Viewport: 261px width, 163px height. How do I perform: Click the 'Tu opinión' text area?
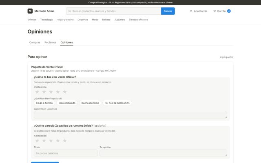[163, 153]
